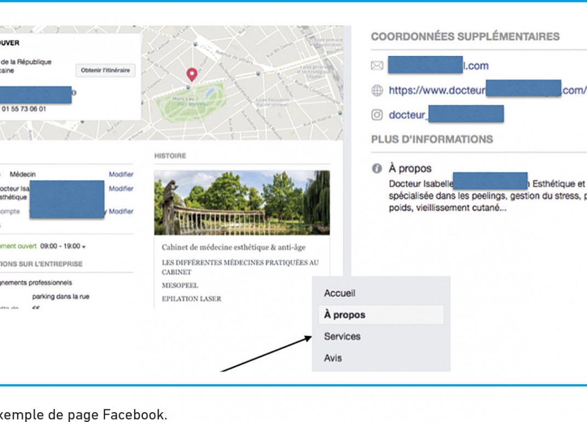Click Obtenir l'itinéraire button
The width and height of the screenshot is (587, 422).
click(x=105, y=71)
